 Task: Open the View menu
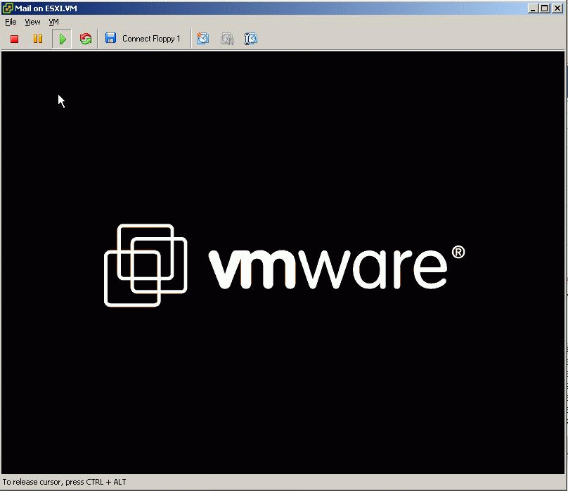[x=32, y=22]
